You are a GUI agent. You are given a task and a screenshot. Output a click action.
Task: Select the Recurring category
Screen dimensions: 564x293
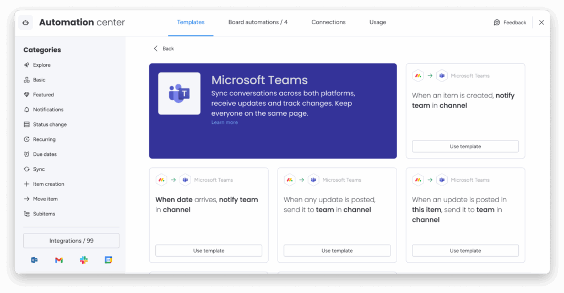(44, 139)
